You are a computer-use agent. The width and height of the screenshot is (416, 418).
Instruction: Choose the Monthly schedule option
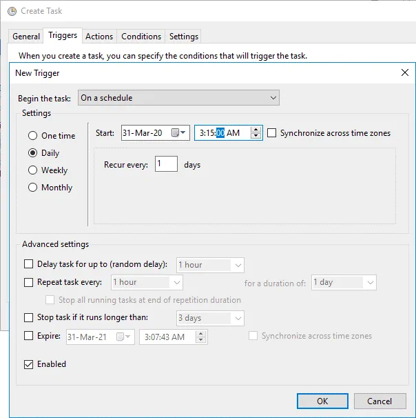[x=32, y=188]
